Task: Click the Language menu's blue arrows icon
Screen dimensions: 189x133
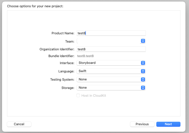Action: pyautogui.click(x=143, y=71)
